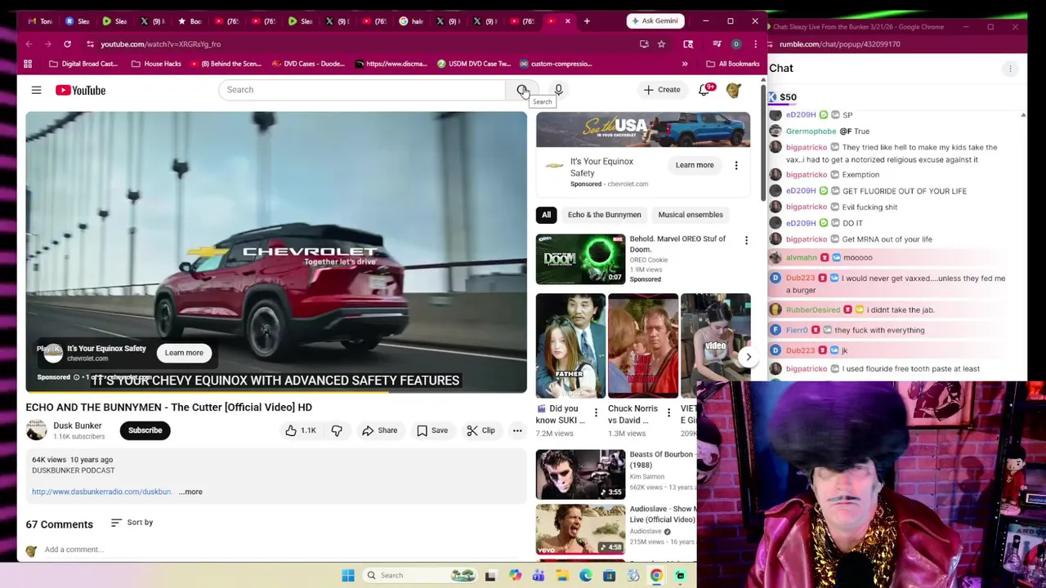The width and height of the screenshot is (1046, 588).
Task: Open Chrome media controls icon
Action: (x=717, y=44)
